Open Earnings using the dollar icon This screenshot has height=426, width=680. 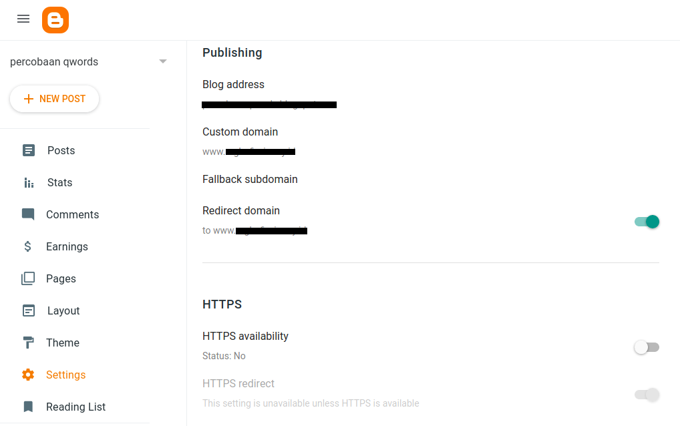[28, 246]
